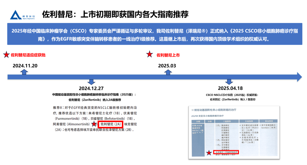Click the recommendation paragraph starting 推荐8
Image resolution: width=307 pixels, height=165 pixels.
(x=95, y=119)
